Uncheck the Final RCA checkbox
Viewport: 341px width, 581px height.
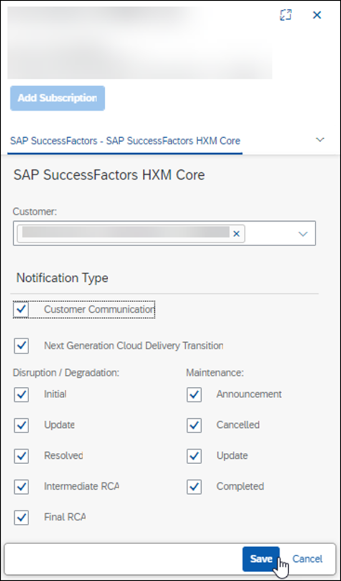(21, 517)
